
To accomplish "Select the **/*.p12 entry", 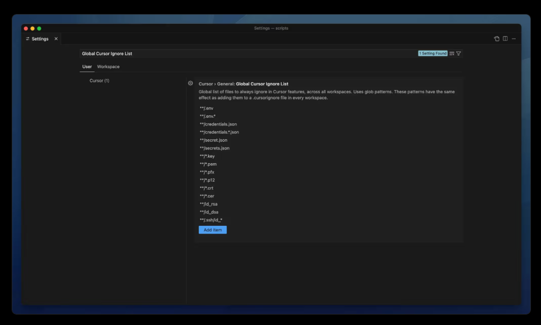I will tap(207, 180).
